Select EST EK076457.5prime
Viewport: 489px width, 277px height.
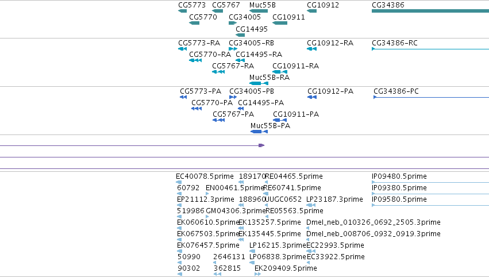(x=208, y=245)
